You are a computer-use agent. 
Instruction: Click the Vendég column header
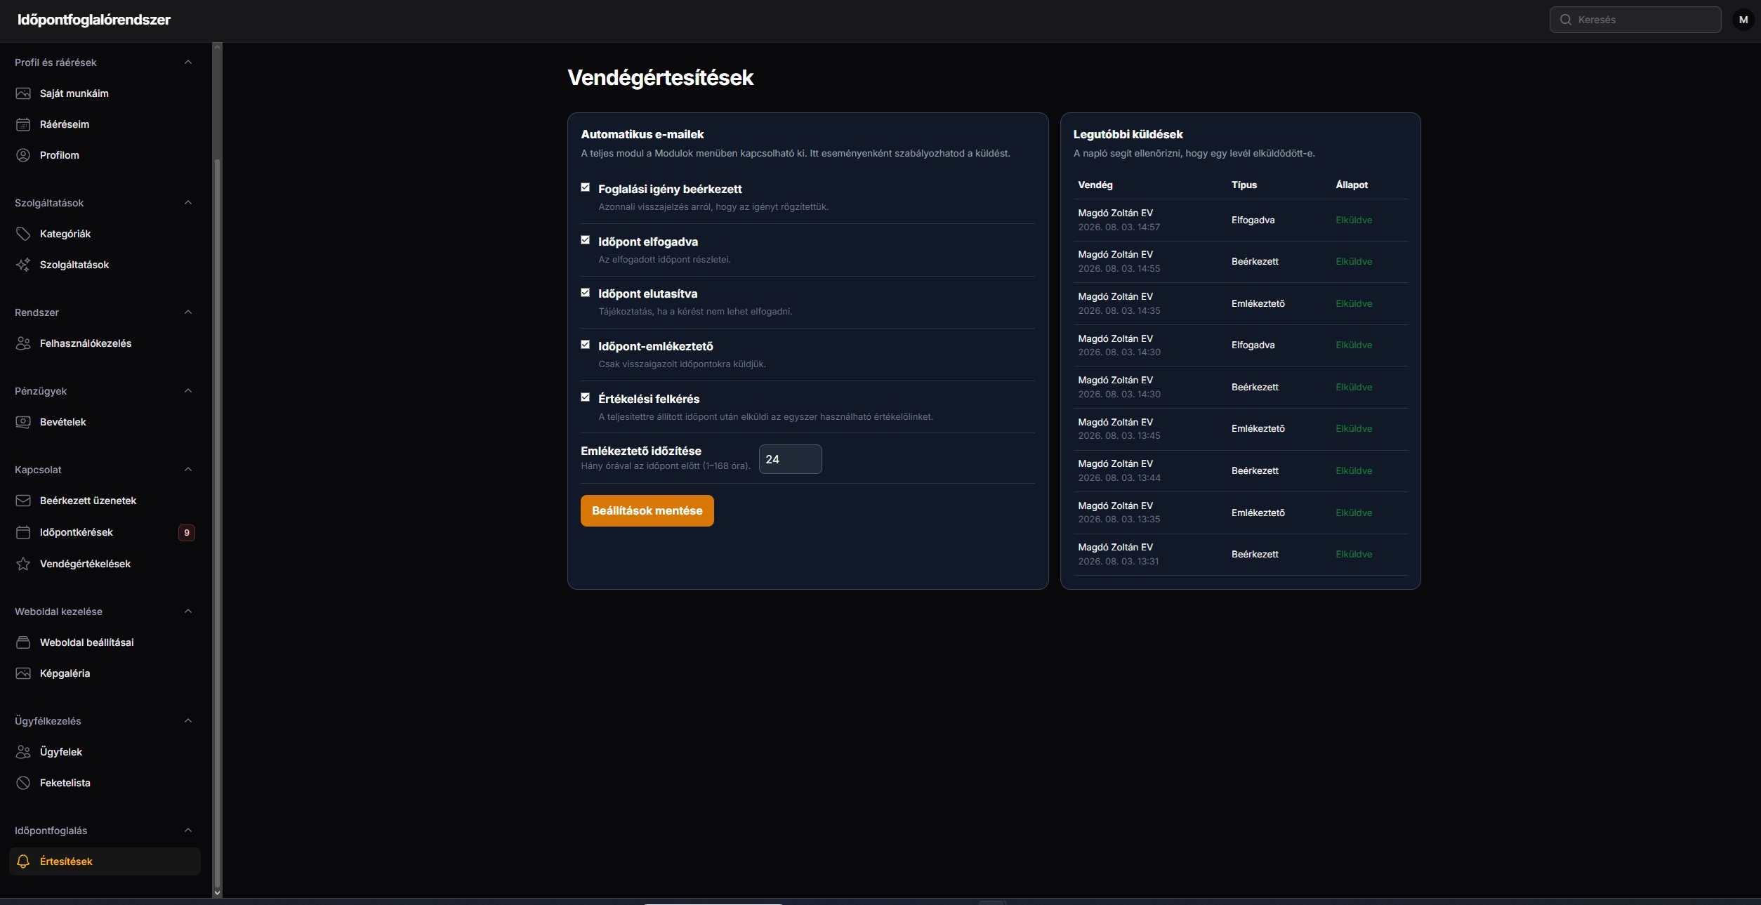(1095, 185)
